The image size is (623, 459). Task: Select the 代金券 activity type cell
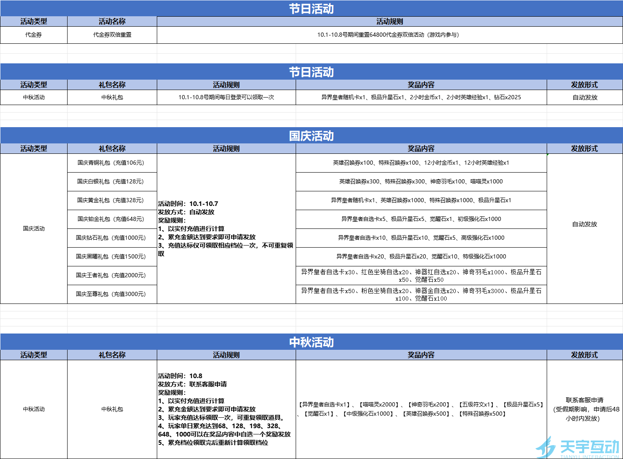pyautogui.click(x=34, y=35)
